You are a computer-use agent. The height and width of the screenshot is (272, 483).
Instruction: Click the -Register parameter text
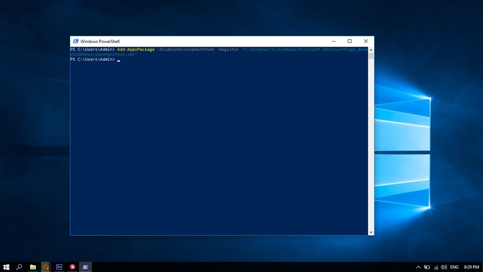[x=228, y=49]
